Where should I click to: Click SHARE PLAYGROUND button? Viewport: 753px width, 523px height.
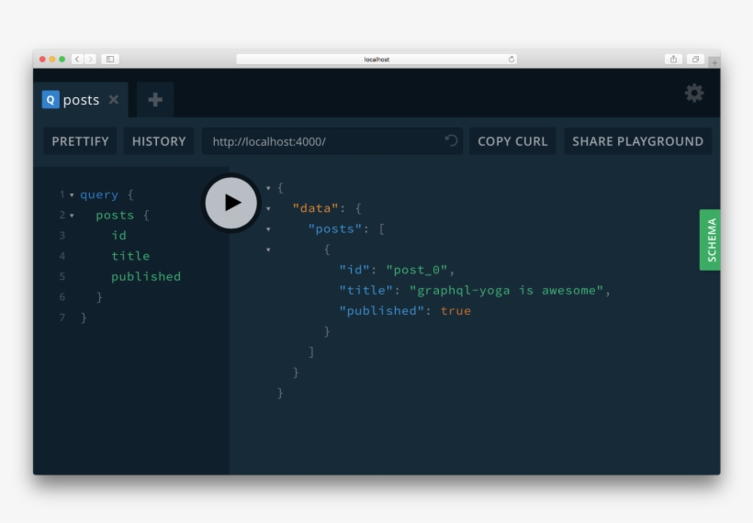[637, 141]
